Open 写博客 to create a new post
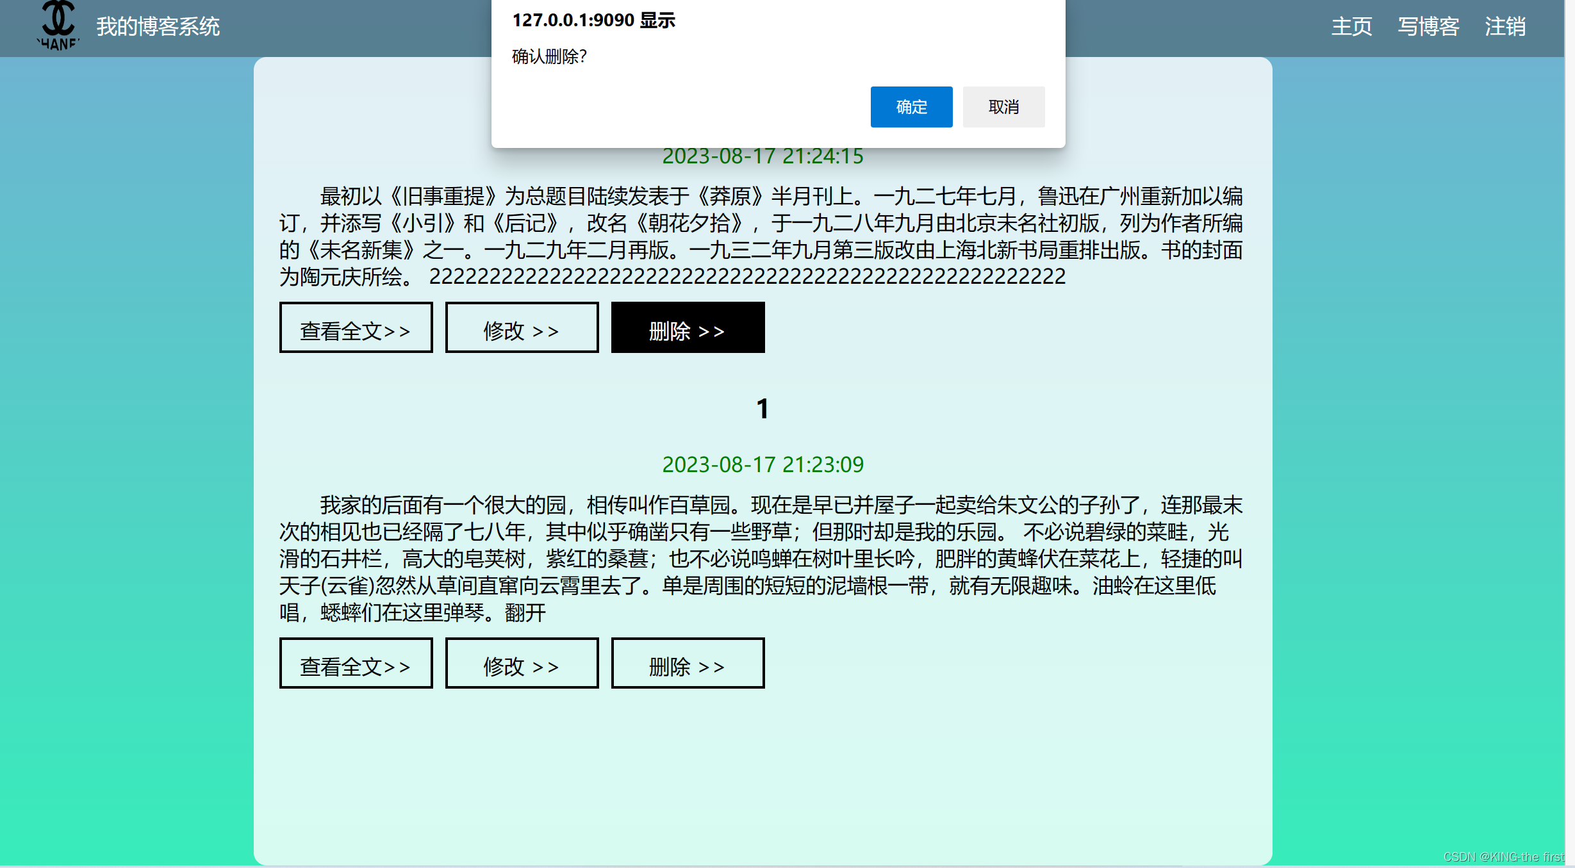The width and height of the screenshot is (1575, 868). pyautogui.click(x=1428, y=27)
